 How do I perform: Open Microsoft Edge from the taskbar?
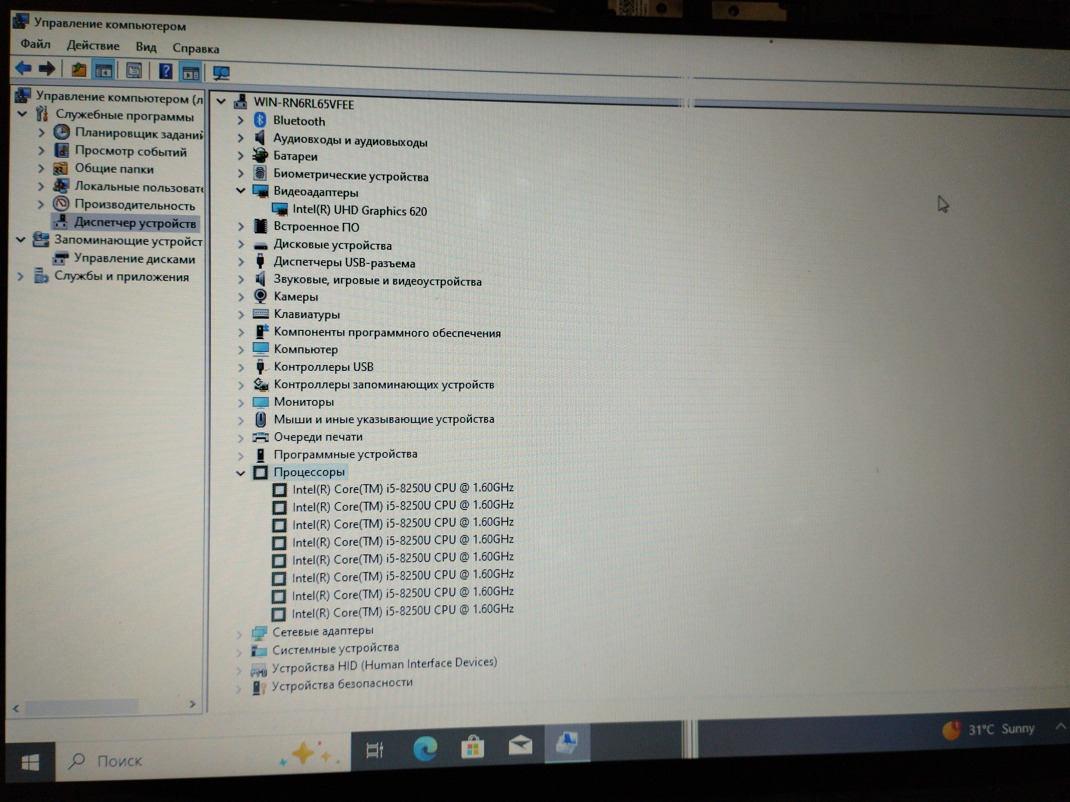[x=425, y=749]
